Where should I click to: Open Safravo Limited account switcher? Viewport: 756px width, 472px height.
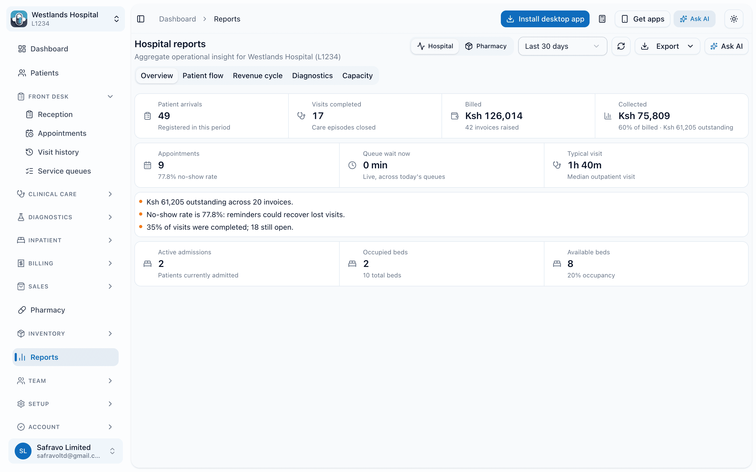point(66,451)
